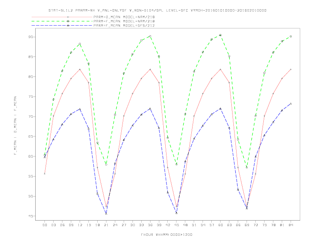This screenshot has width=317, height=245.
Task: Click red plus data point at hour 00
Action: pos(45,174)
